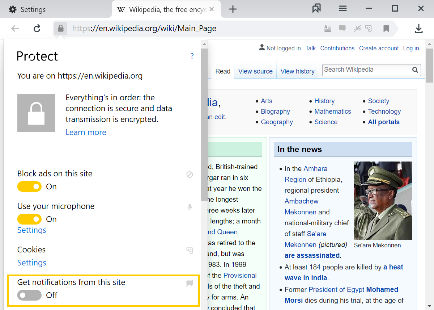Click the President of Egypt link

(x=336, y=290)
